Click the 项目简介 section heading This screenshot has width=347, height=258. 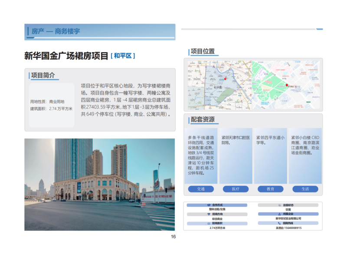click(x=43, y=76)
